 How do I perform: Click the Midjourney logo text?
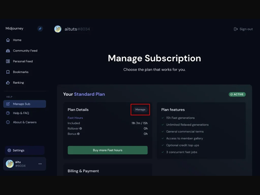click(14, 29)
